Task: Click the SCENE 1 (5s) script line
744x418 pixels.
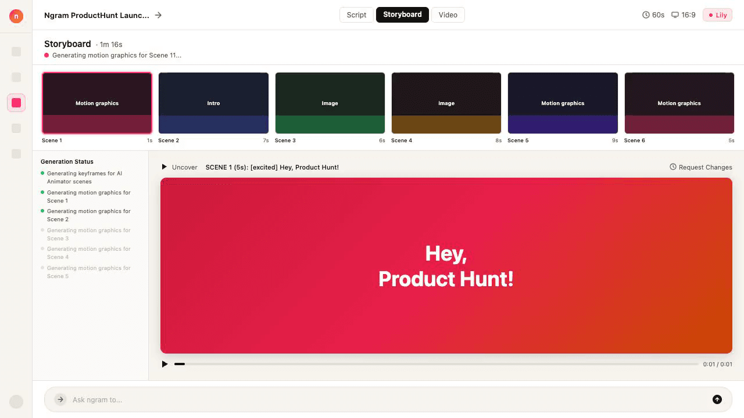Action: point(272,167)
